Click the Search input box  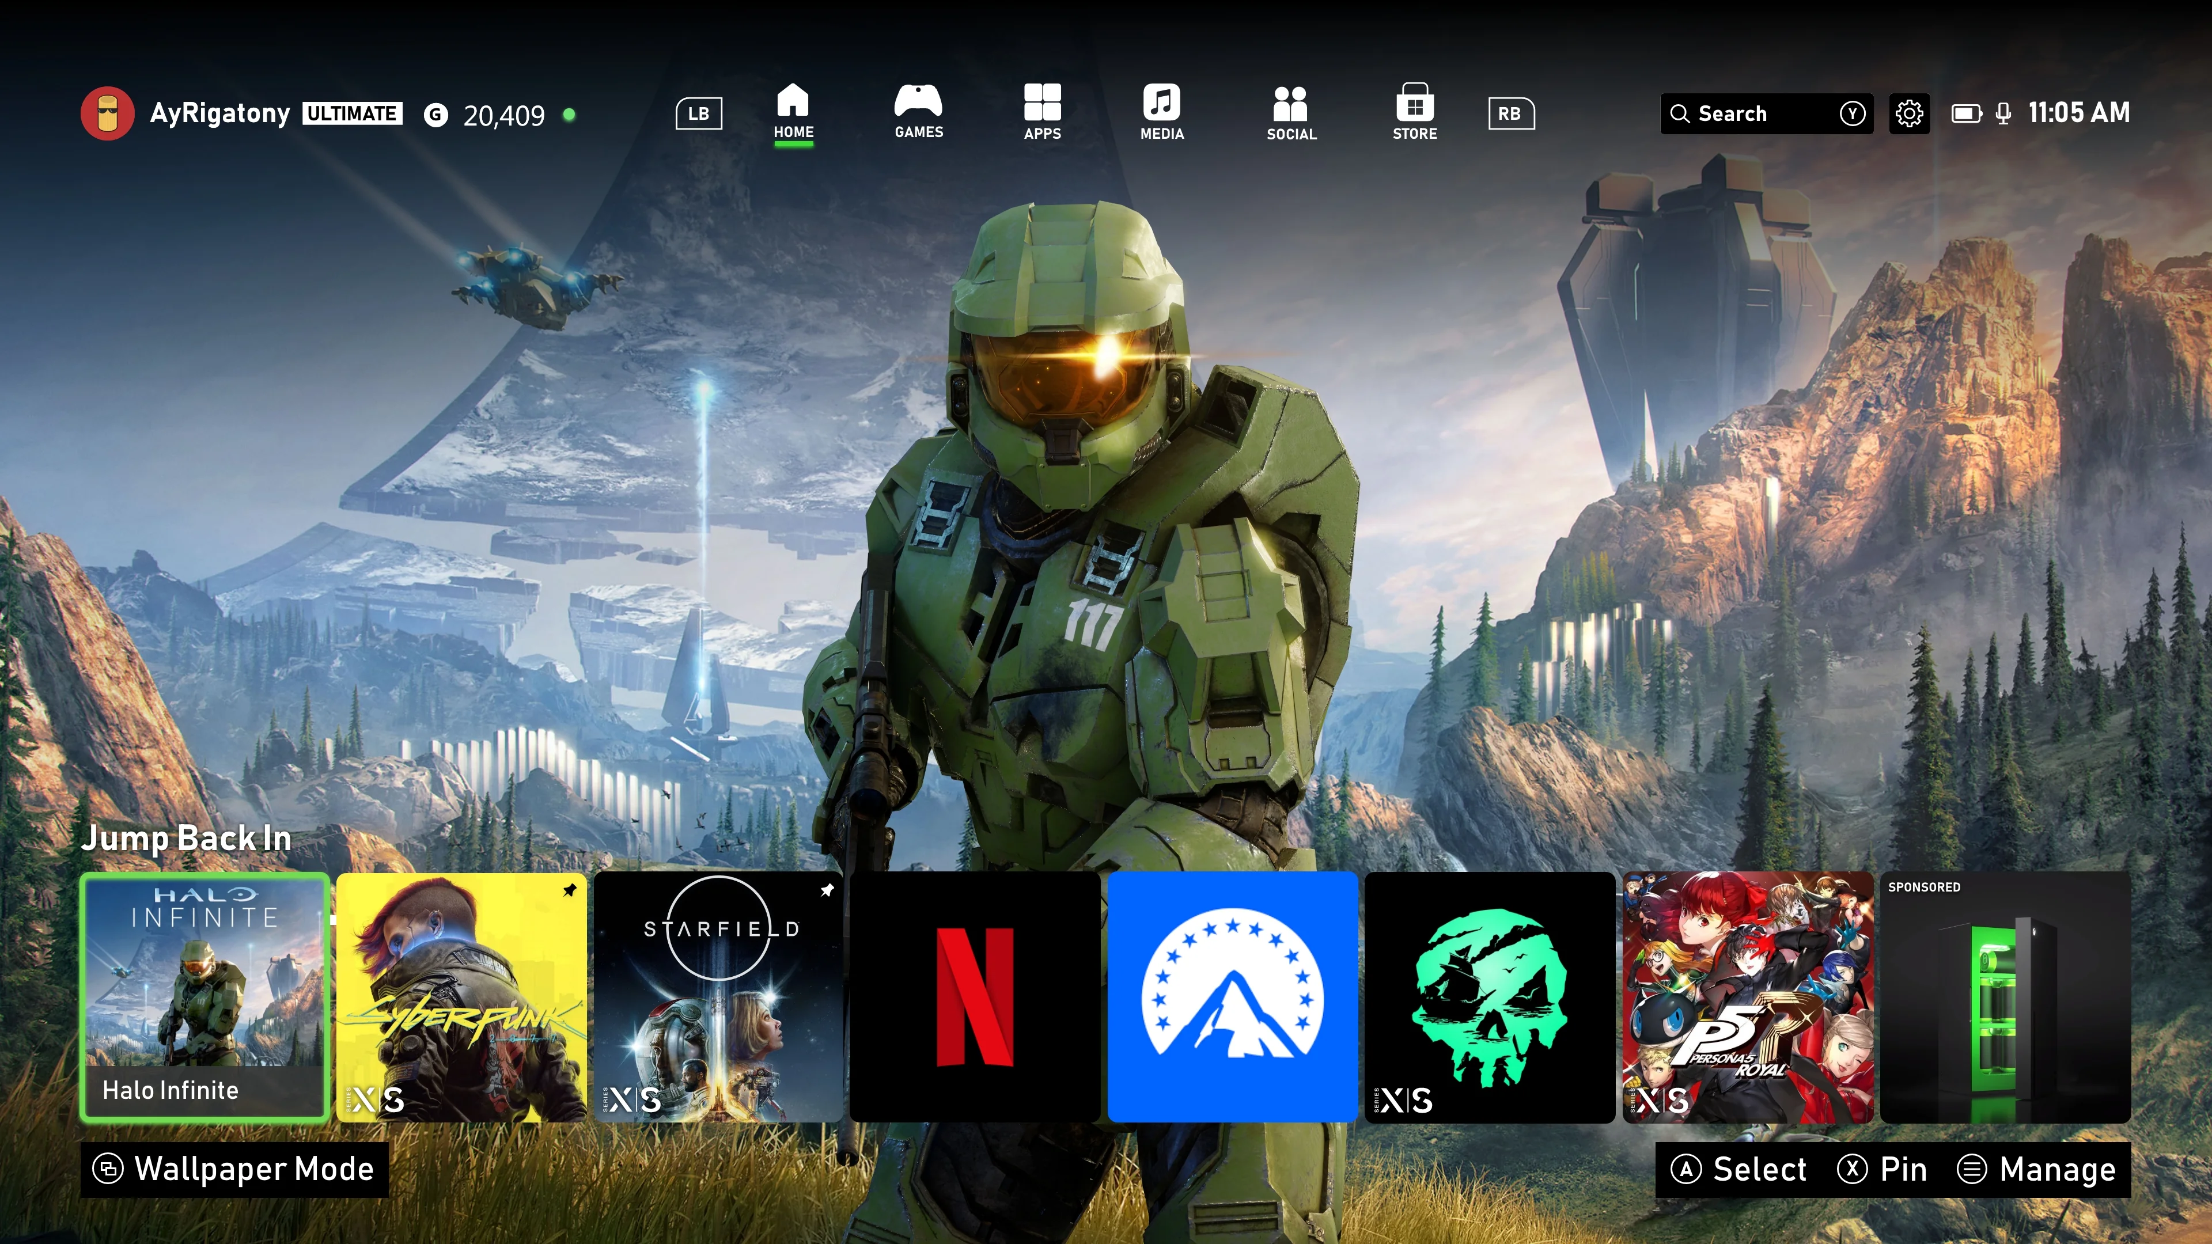(1766, 113)
